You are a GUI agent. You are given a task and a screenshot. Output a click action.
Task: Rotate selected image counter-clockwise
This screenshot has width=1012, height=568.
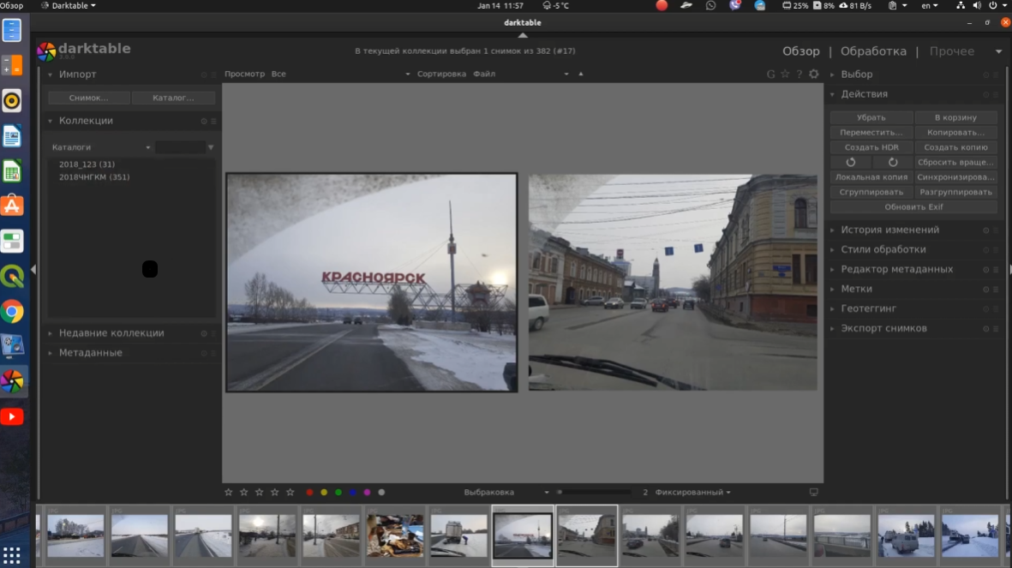pos(851,162)
